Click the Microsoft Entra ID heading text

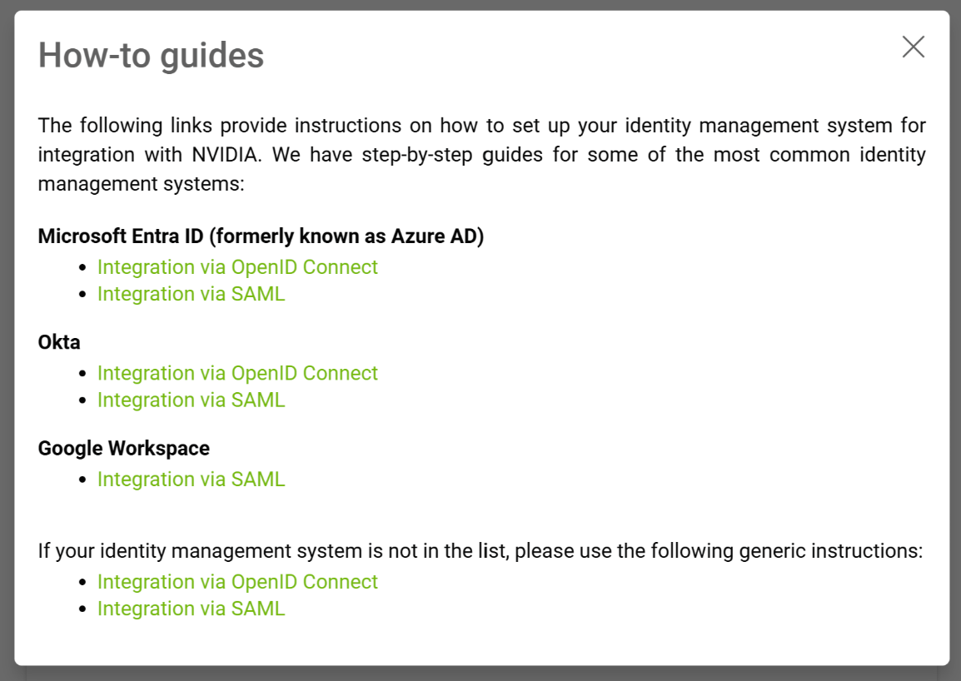pos(260,236)
